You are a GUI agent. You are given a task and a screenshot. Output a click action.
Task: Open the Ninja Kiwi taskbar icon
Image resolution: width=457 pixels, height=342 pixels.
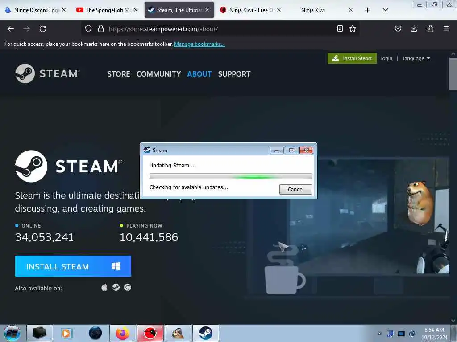pyautogui.click(x=150, y=333)
